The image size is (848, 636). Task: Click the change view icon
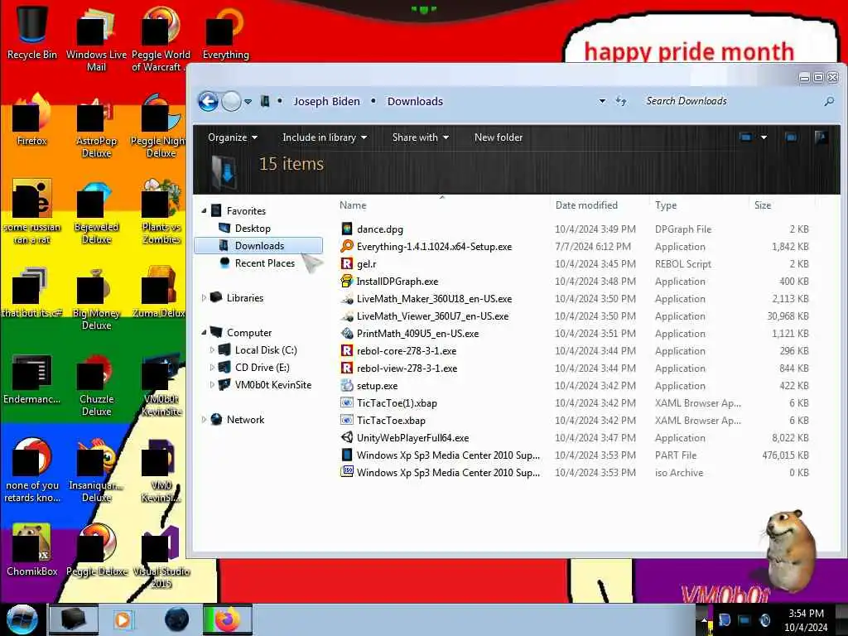(x=745, y=137)
